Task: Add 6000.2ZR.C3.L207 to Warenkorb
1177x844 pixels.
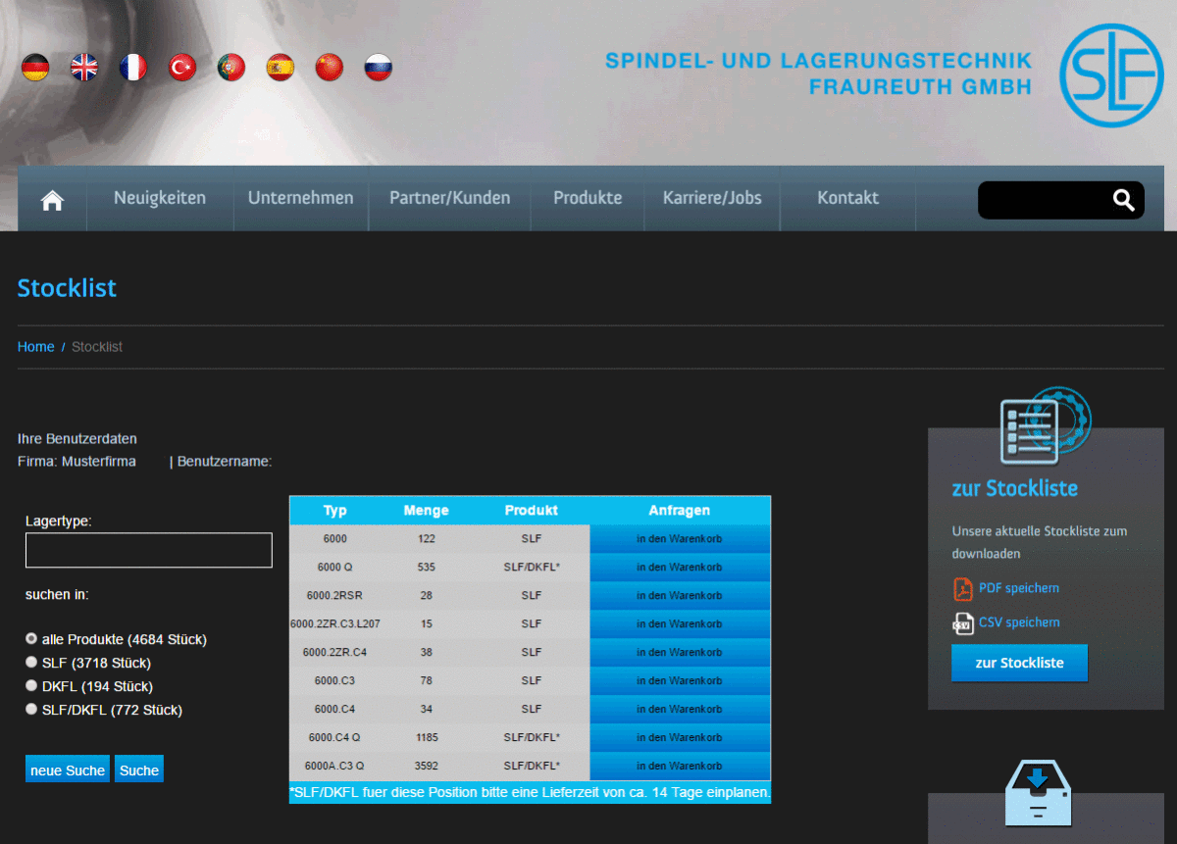Action: point(680,623)
